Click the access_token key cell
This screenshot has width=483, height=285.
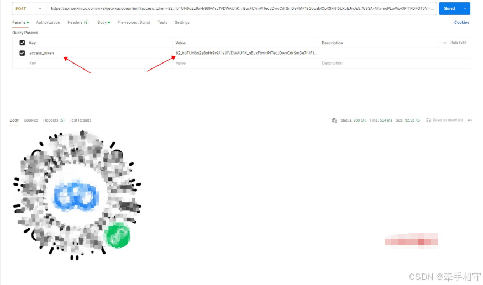click(x=100, y=53)
